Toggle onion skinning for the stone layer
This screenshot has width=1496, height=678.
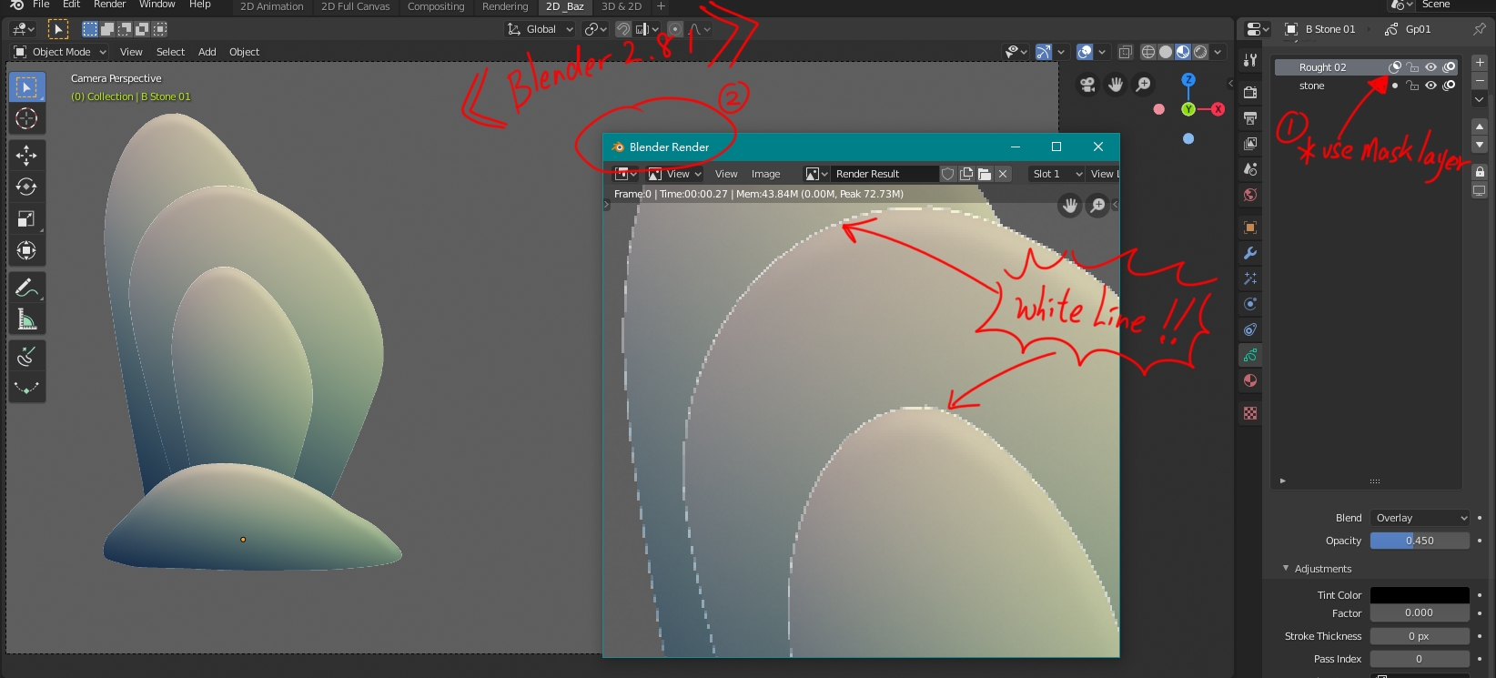[1450, 86]
